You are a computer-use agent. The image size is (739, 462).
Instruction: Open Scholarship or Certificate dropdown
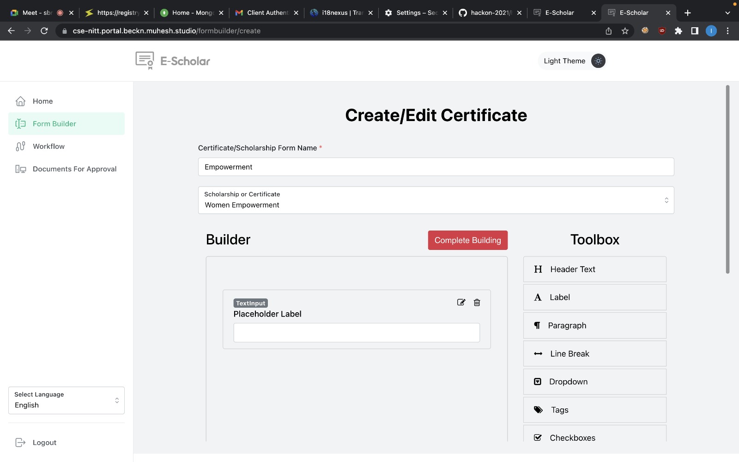click(436, 200)
